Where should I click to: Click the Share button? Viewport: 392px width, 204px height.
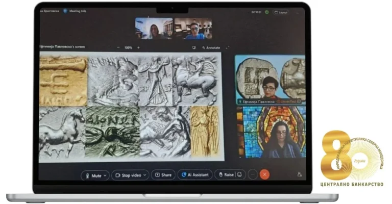click(163, 175)
